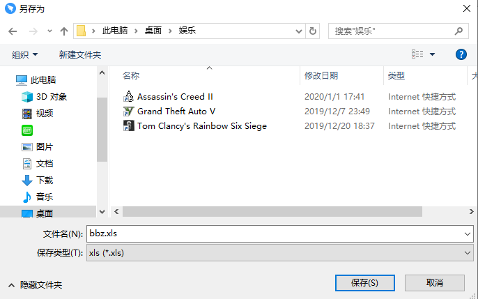Open the 3D 对象 folder
Image resolution: width=478 pixels, height=299 pixels.
[44, 97]
